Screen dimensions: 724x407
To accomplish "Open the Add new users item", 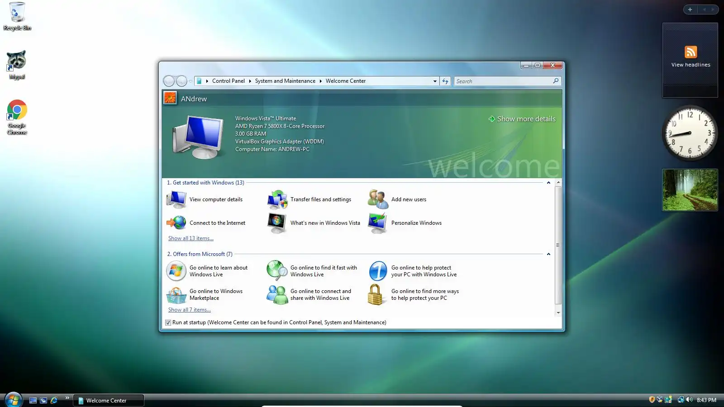I will point(397,199).
